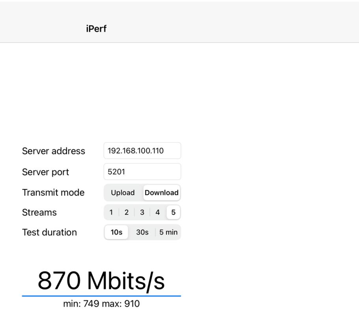The width and height of the screenshot is (359, 311).
Task: Select 3 parallel streams
Action: [x=142, y=212]
